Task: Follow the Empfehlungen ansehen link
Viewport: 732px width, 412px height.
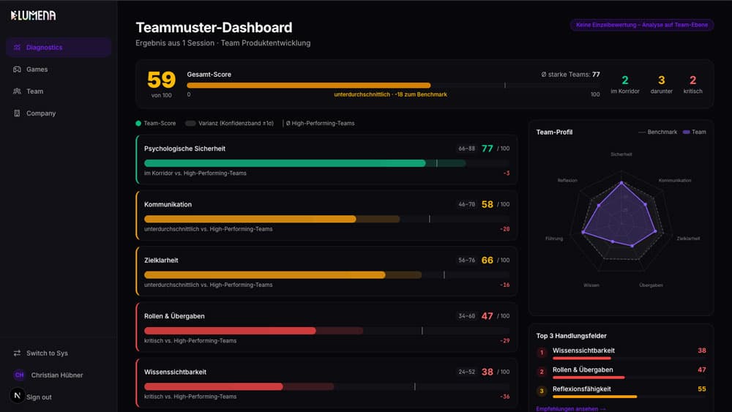Action: (570, 409)
